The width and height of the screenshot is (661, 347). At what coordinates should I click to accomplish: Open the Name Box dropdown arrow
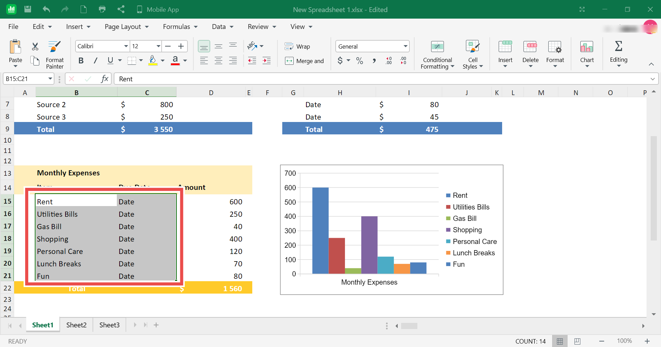pos(50,79)
